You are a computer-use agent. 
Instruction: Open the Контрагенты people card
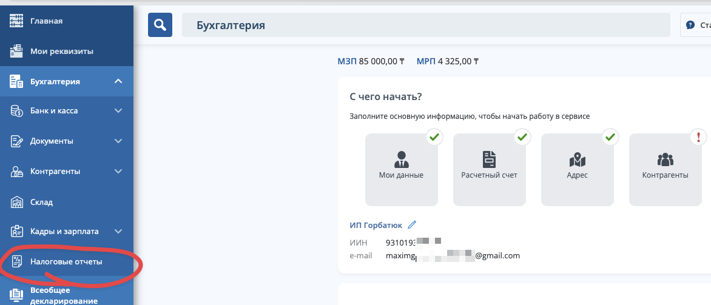(x=666, y=170)
